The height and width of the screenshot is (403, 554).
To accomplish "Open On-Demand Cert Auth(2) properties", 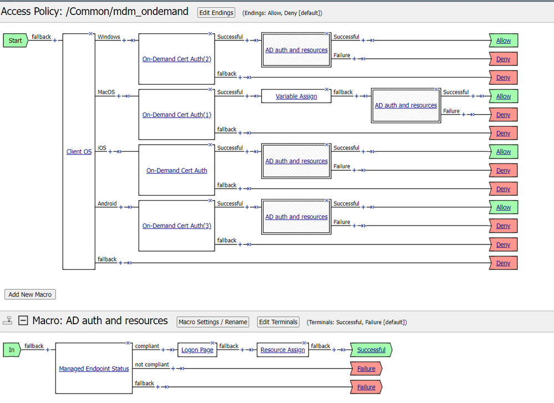I will (177, 59).
